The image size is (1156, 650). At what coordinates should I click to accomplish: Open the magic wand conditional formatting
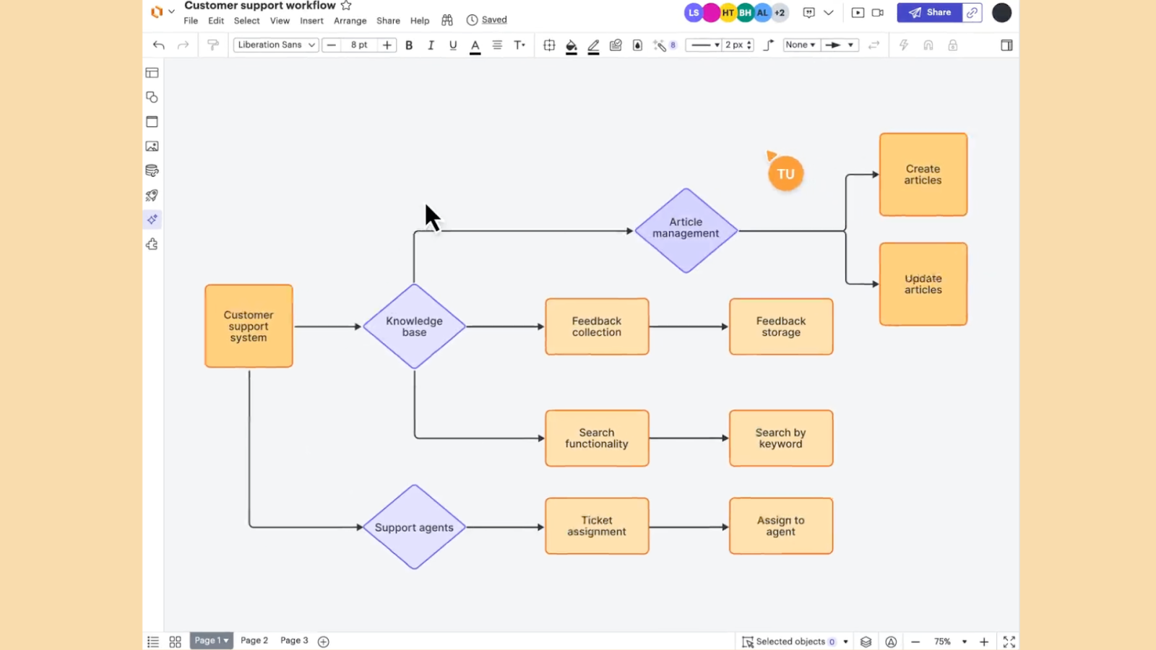click(x=664, y=45)
